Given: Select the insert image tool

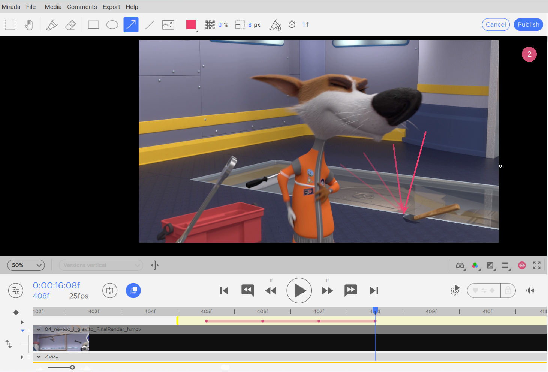Looking at the screenshot, I should point(168,25).
